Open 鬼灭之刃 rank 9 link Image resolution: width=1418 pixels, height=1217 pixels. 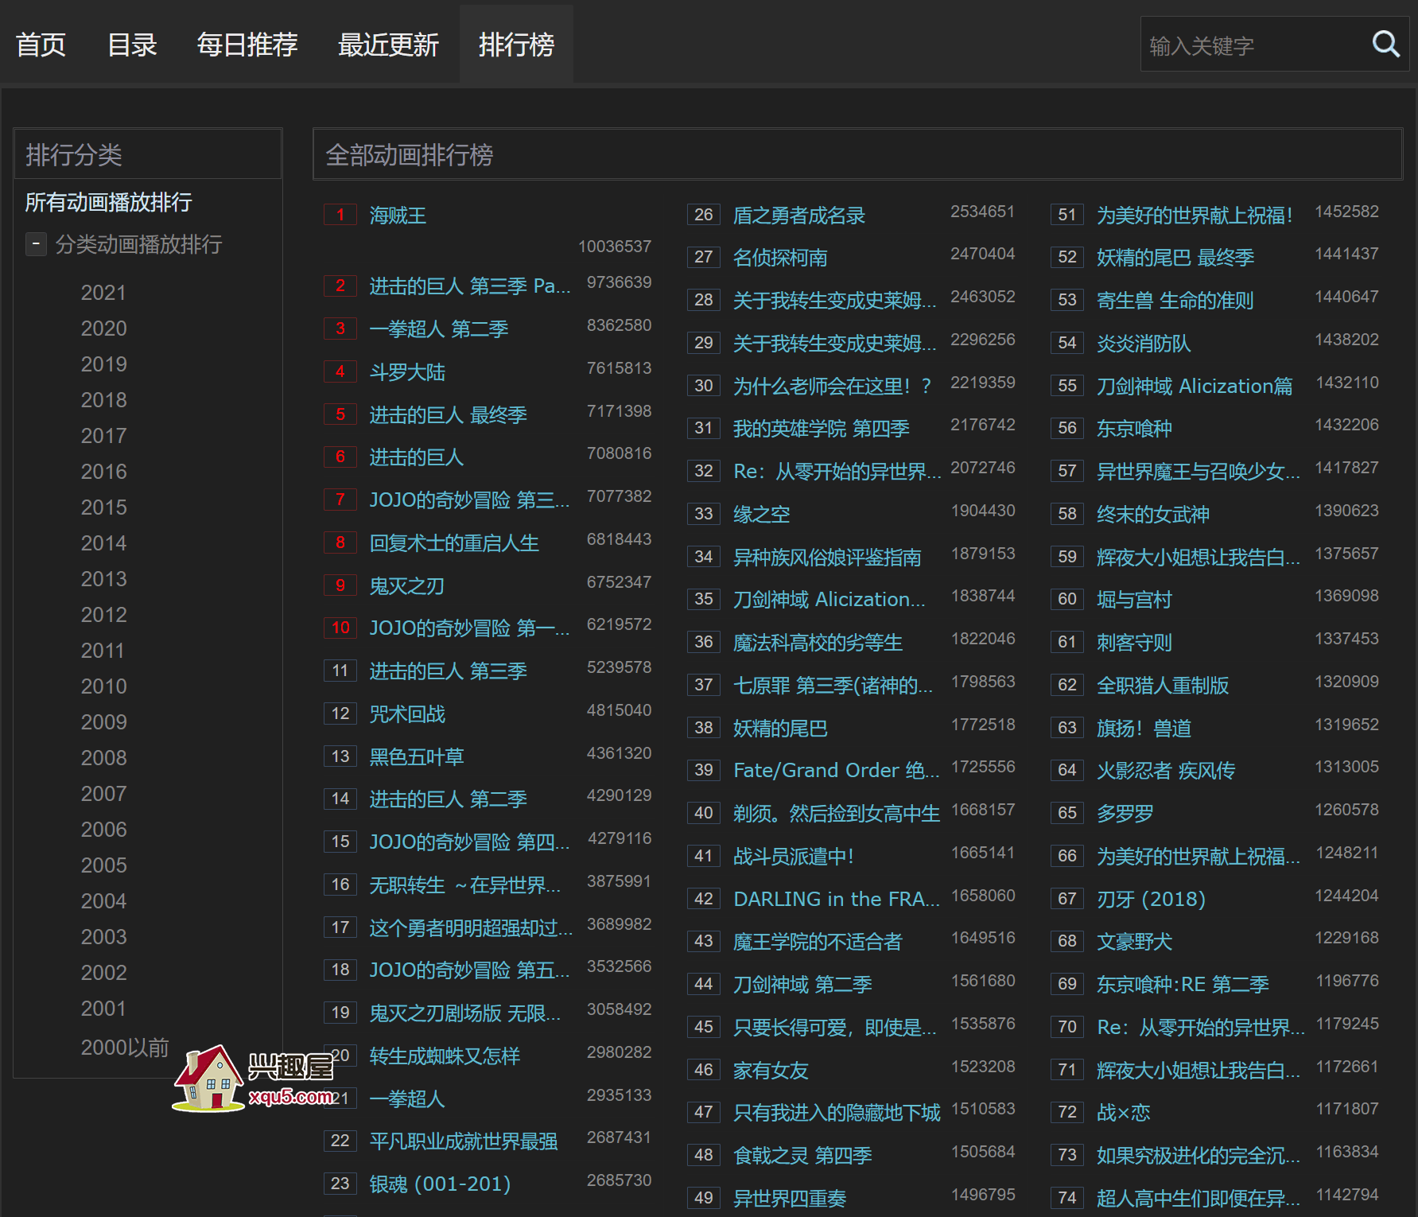pos(407,586)
